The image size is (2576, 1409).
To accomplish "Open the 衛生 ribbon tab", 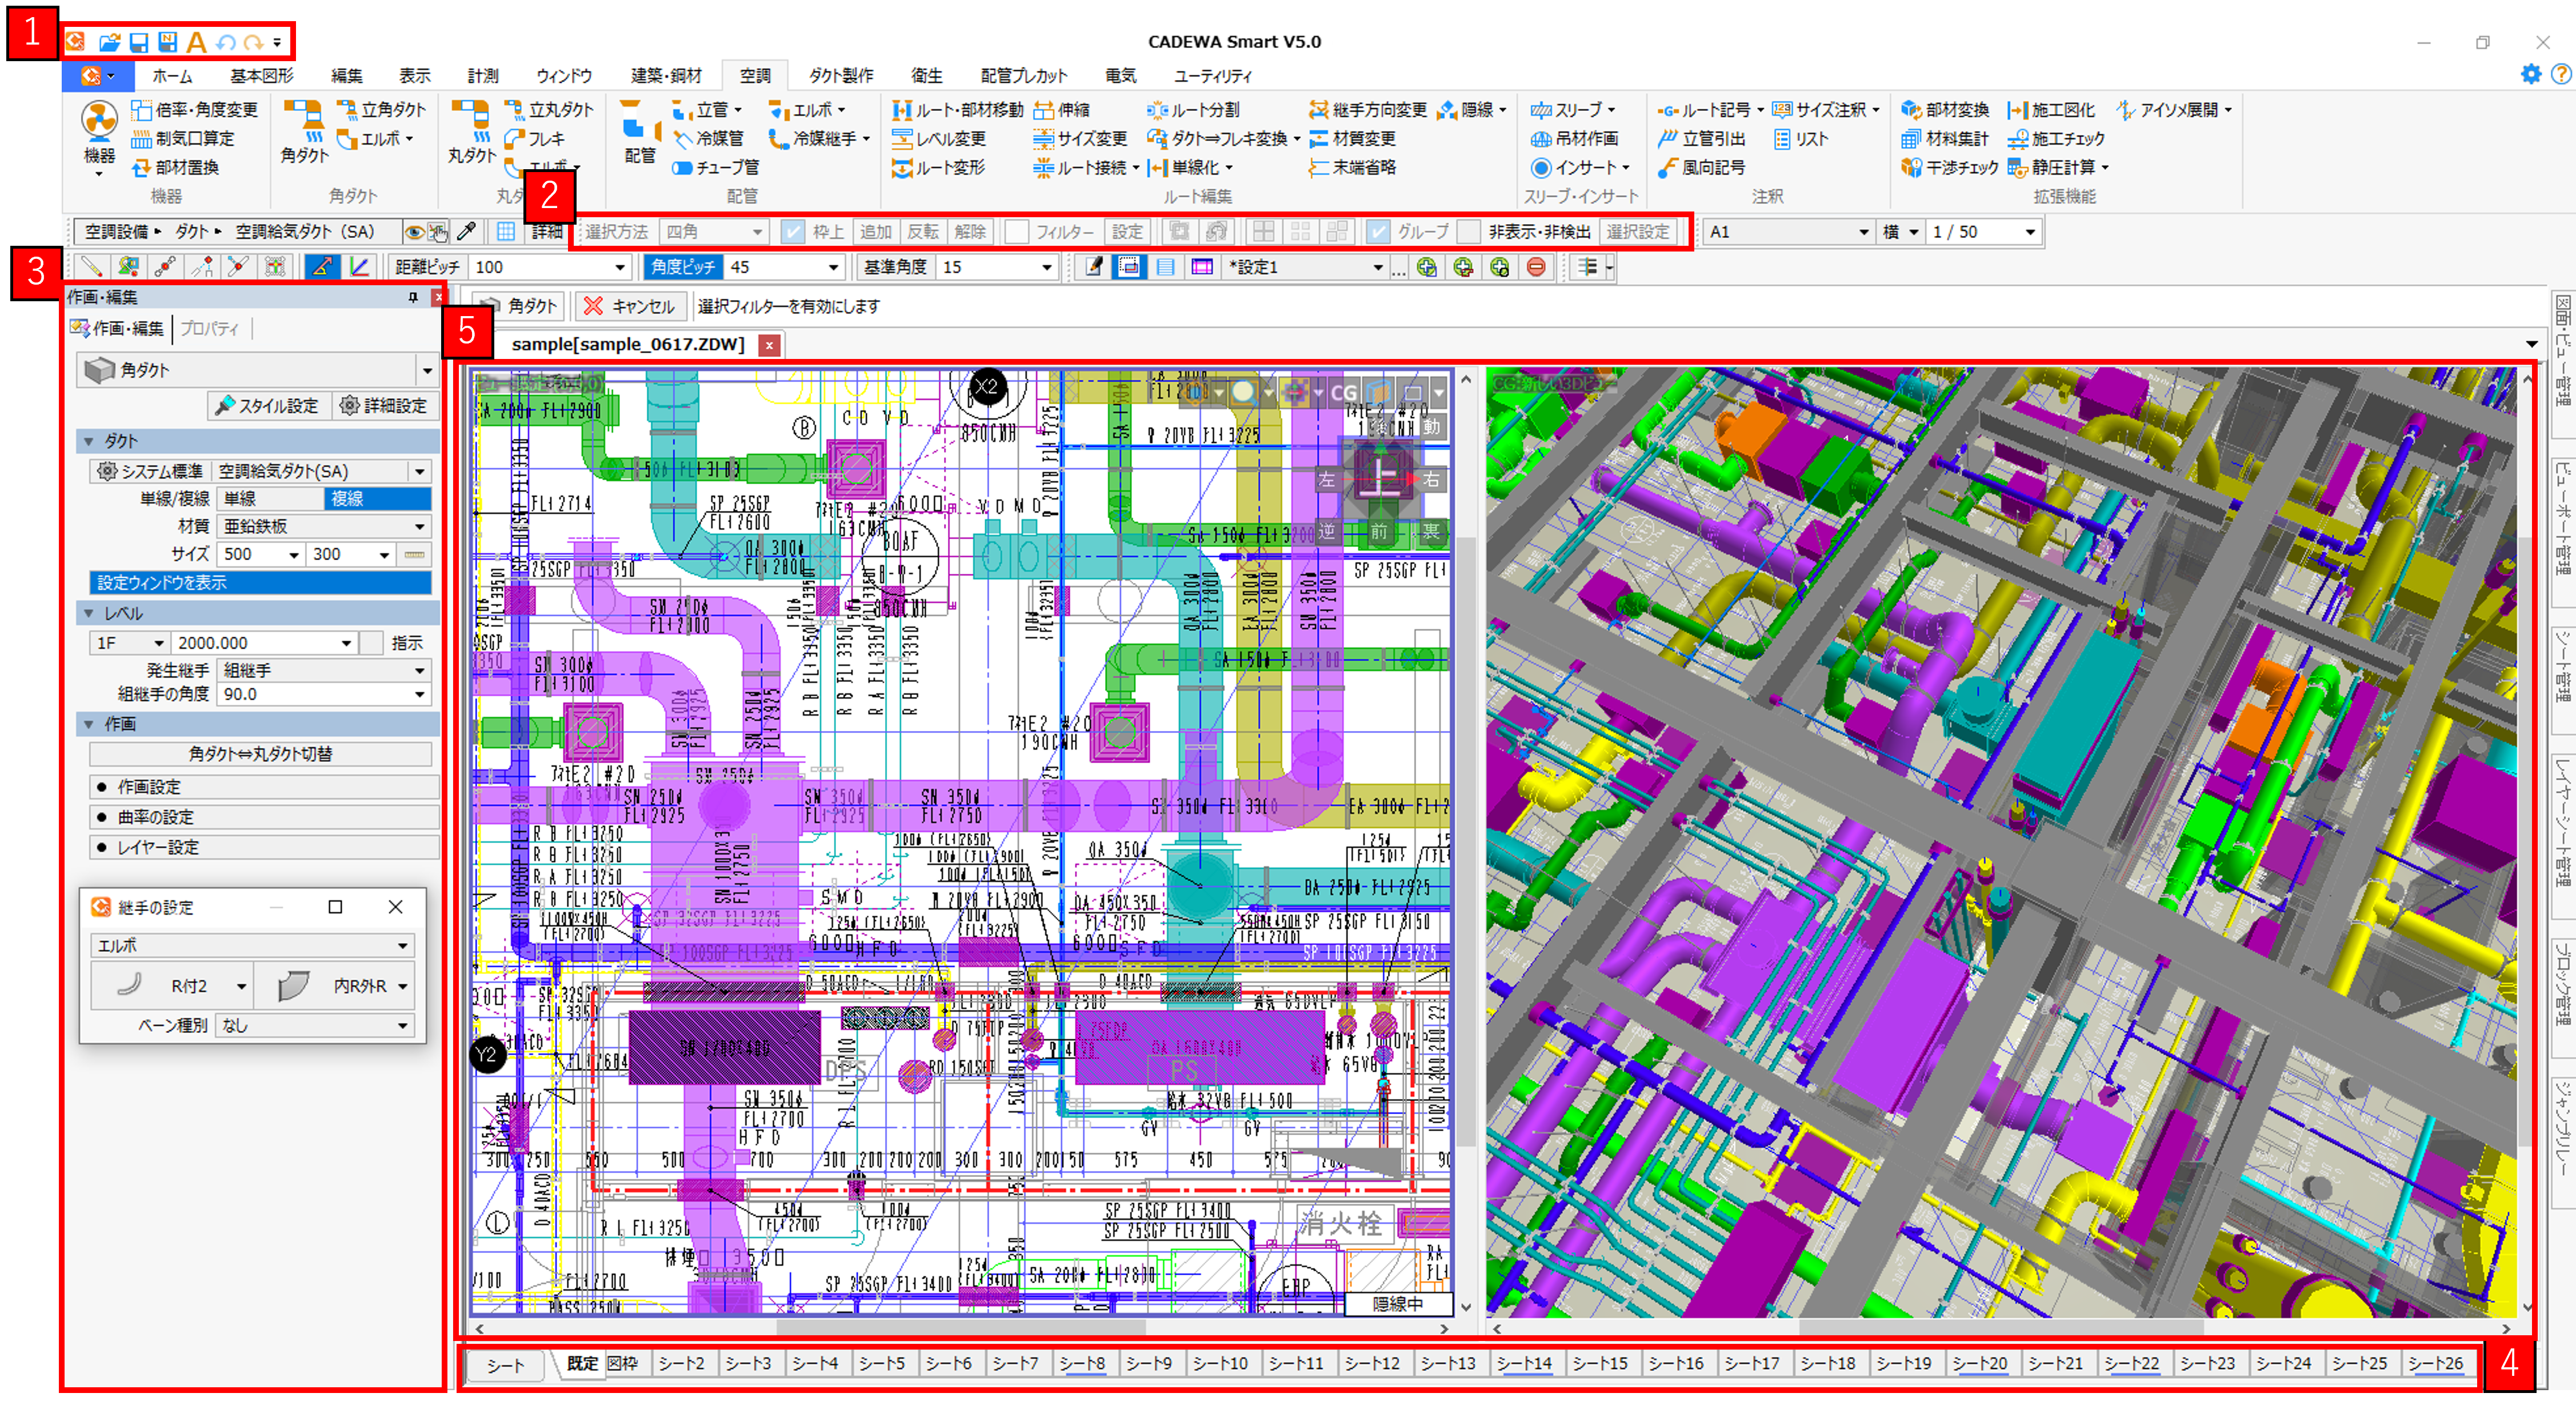I will point(926,75).
